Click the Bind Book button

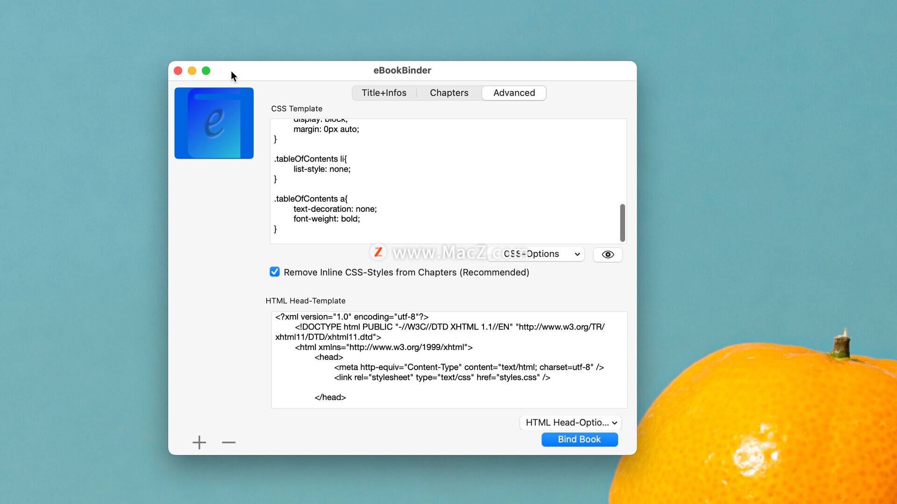tap(579, 439)
